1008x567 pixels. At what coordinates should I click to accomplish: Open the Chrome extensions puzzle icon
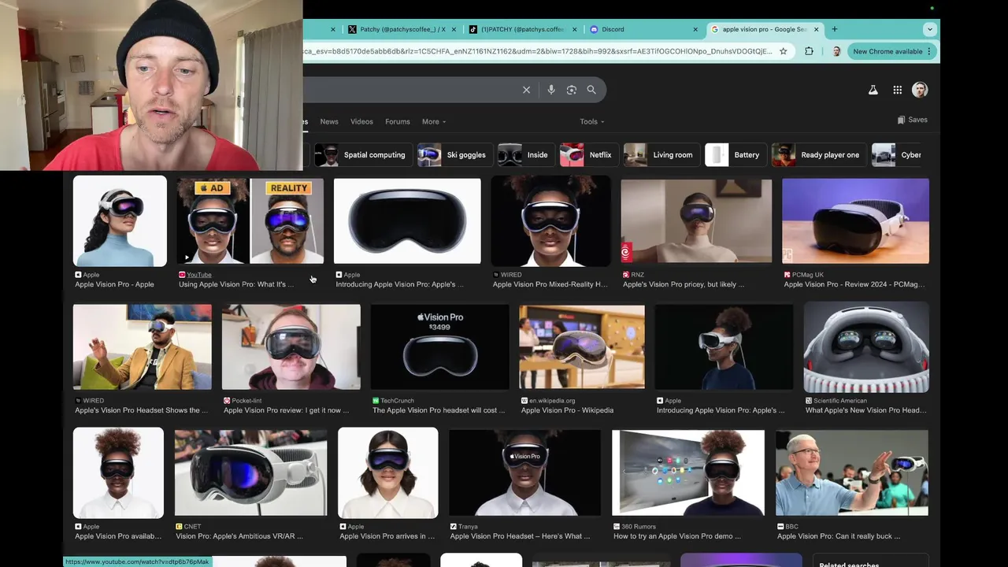(x=809, y=51)
